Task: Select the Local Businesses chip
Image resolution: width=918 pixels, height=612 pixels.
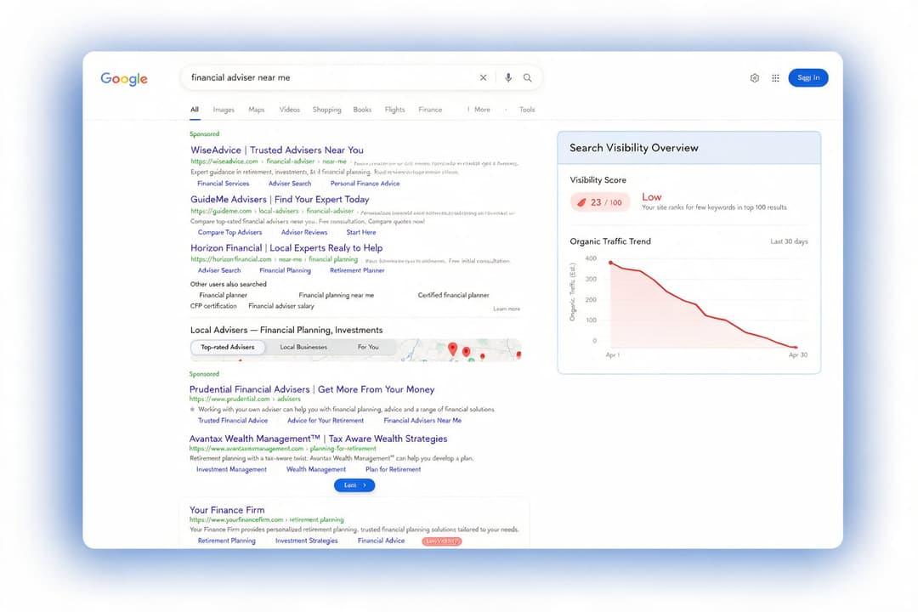Action: click(303, 347)
